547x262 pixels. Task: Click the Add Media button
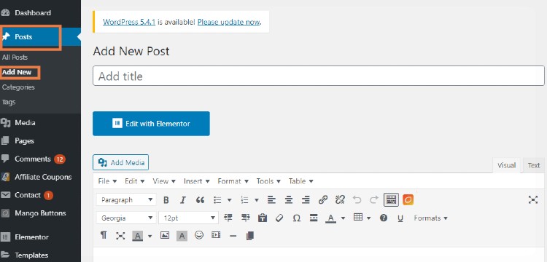tap(120, 162)
